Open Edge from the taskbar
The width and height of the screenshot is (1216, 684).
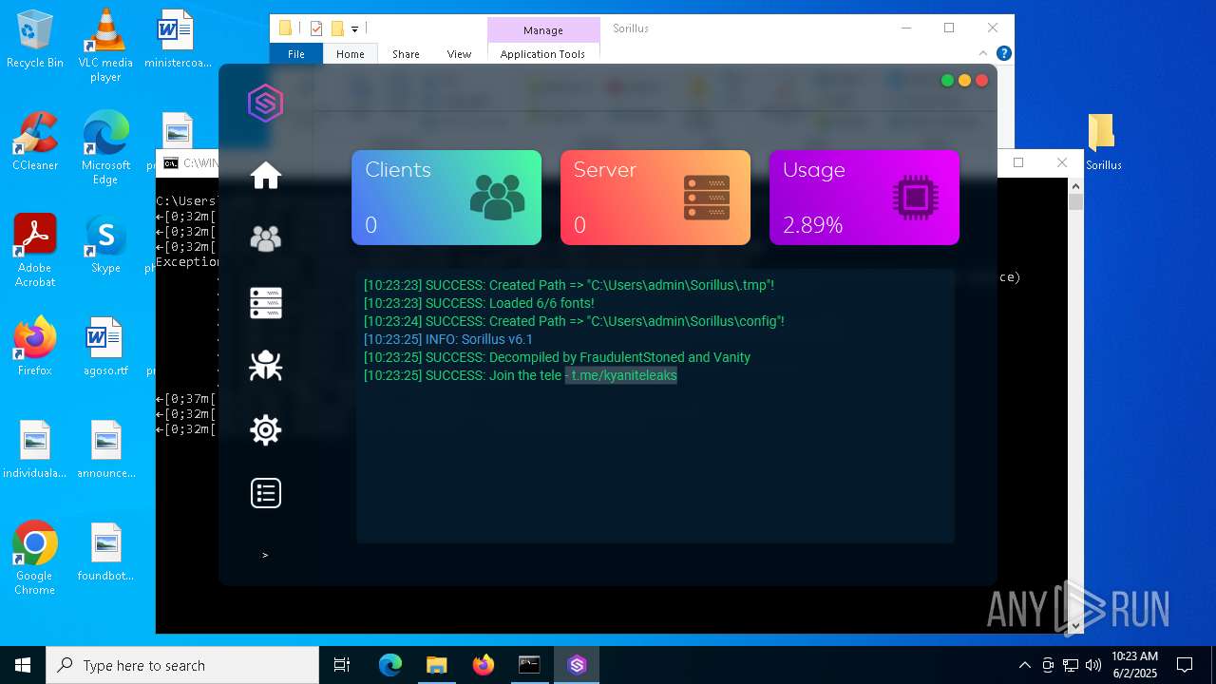click(390, 665)
